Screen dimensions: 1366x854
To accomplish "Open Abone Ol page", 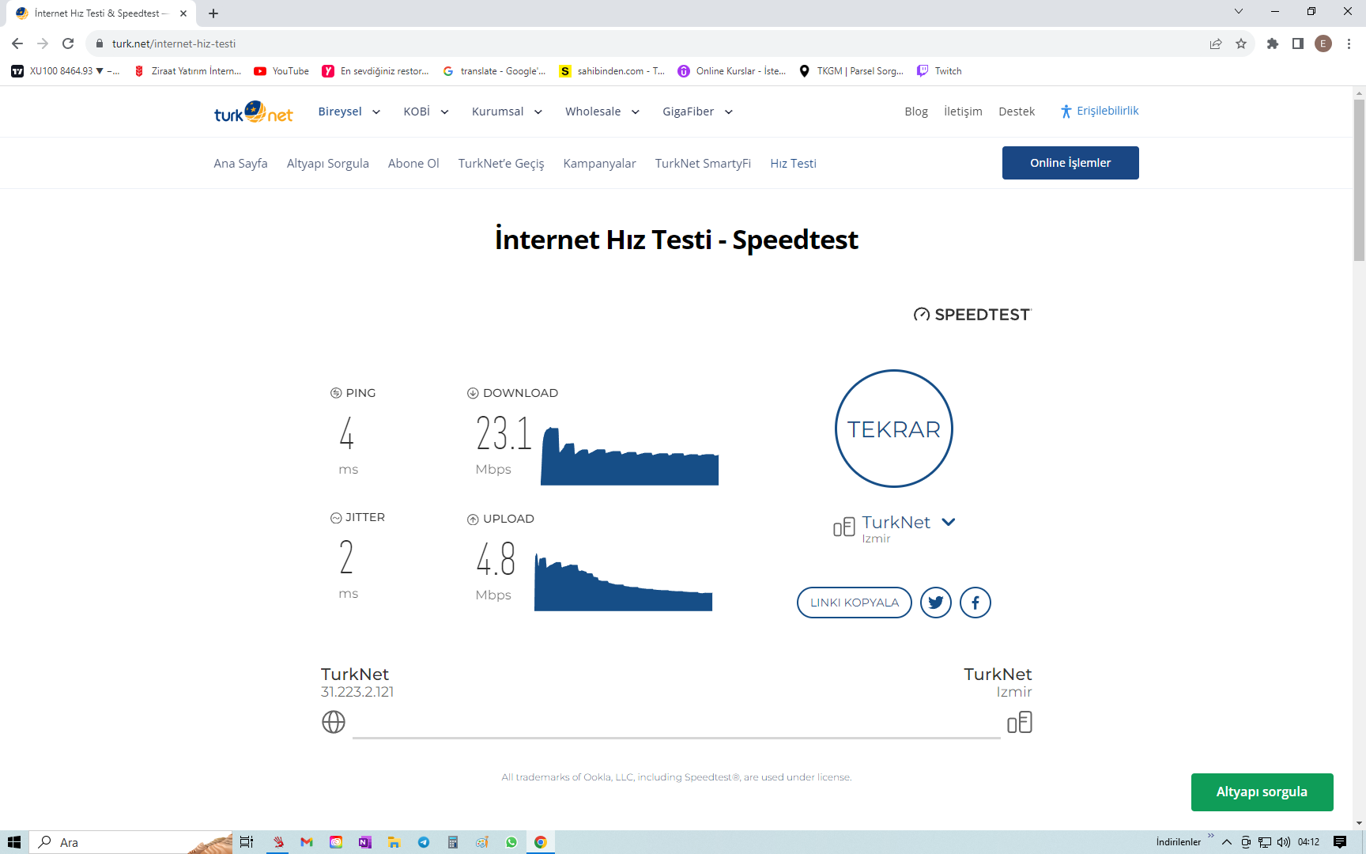I will [x=413, y=164].
